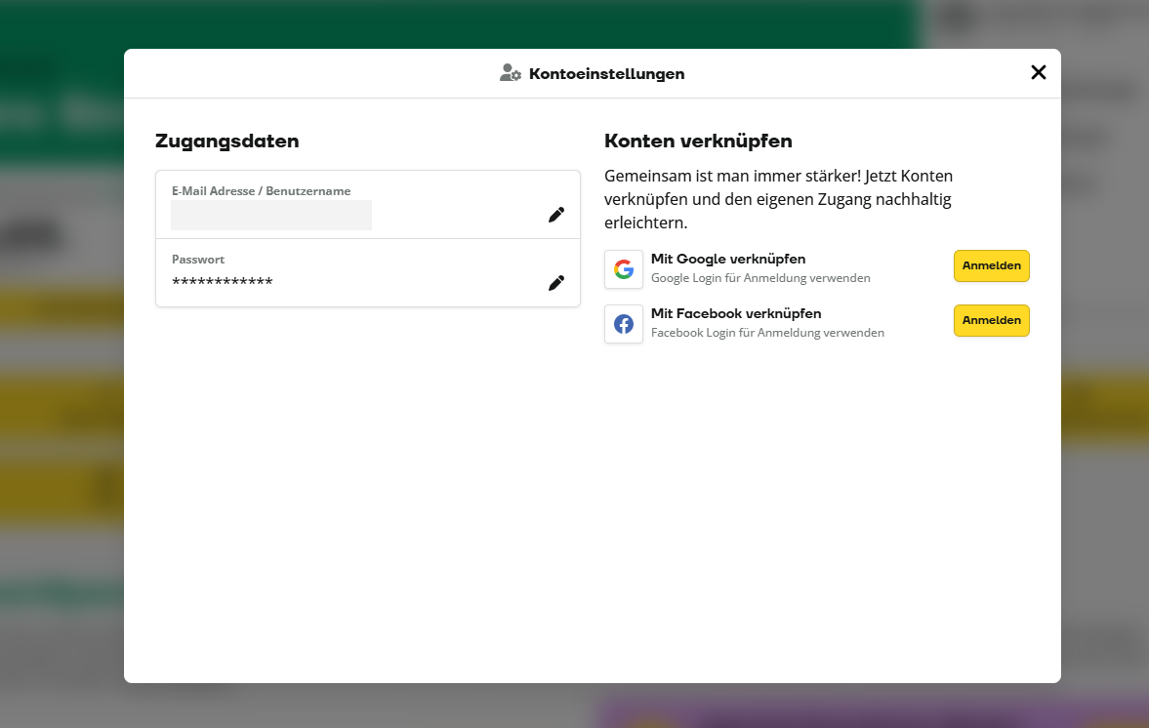This screenshot has height=728, width=1149.
Task: Click 'Google Login für Anmeldung verwenden' text
Action: [x=760, y=278]
